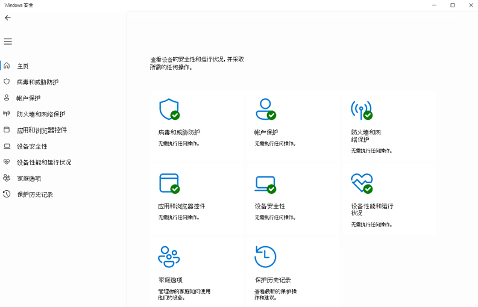Select laptop icon for 设备安全性 in sidebar
This screenshot has width=478, height=307.
tap(7, 146)
